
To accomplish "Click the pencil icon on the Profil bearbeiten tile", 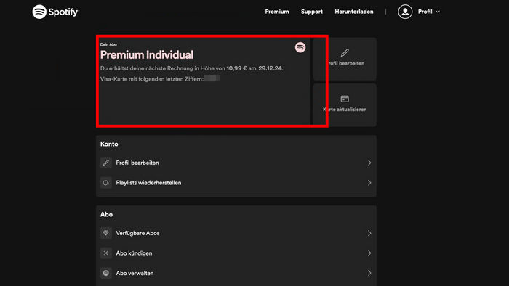I will pyautogui.click(x=345, y=53).
